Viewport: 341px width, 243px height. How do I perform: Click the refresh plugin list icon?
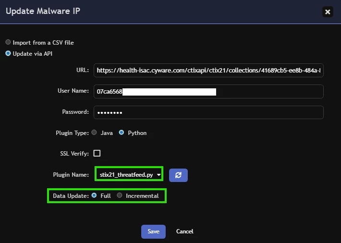click(x=178, y=175)
